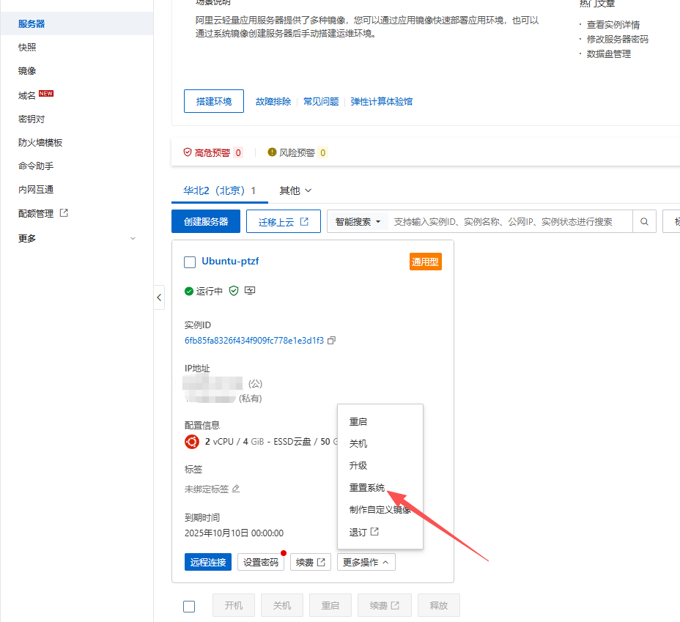The image size is (680, 622).
Task: Click the 高危预警 shield icon
Action: click(188, 152)
